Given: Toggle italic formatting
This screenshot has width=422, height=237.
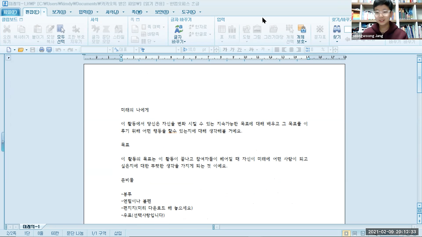Looking at the screenshot, I should click(x=232, y=49).
